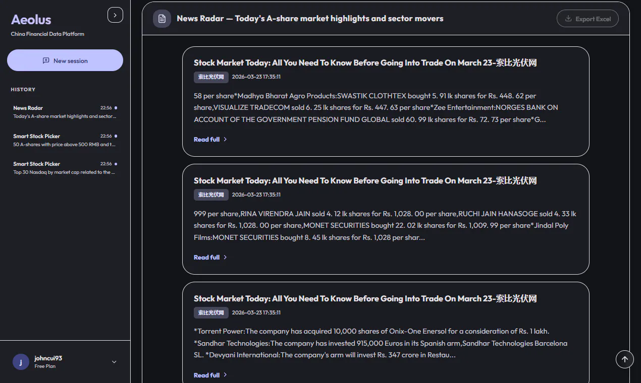Click the scroll-to-top arrow icon
The width and height of the screenshot is (641, 383).
pyautogui.click(x=624, y=359)
